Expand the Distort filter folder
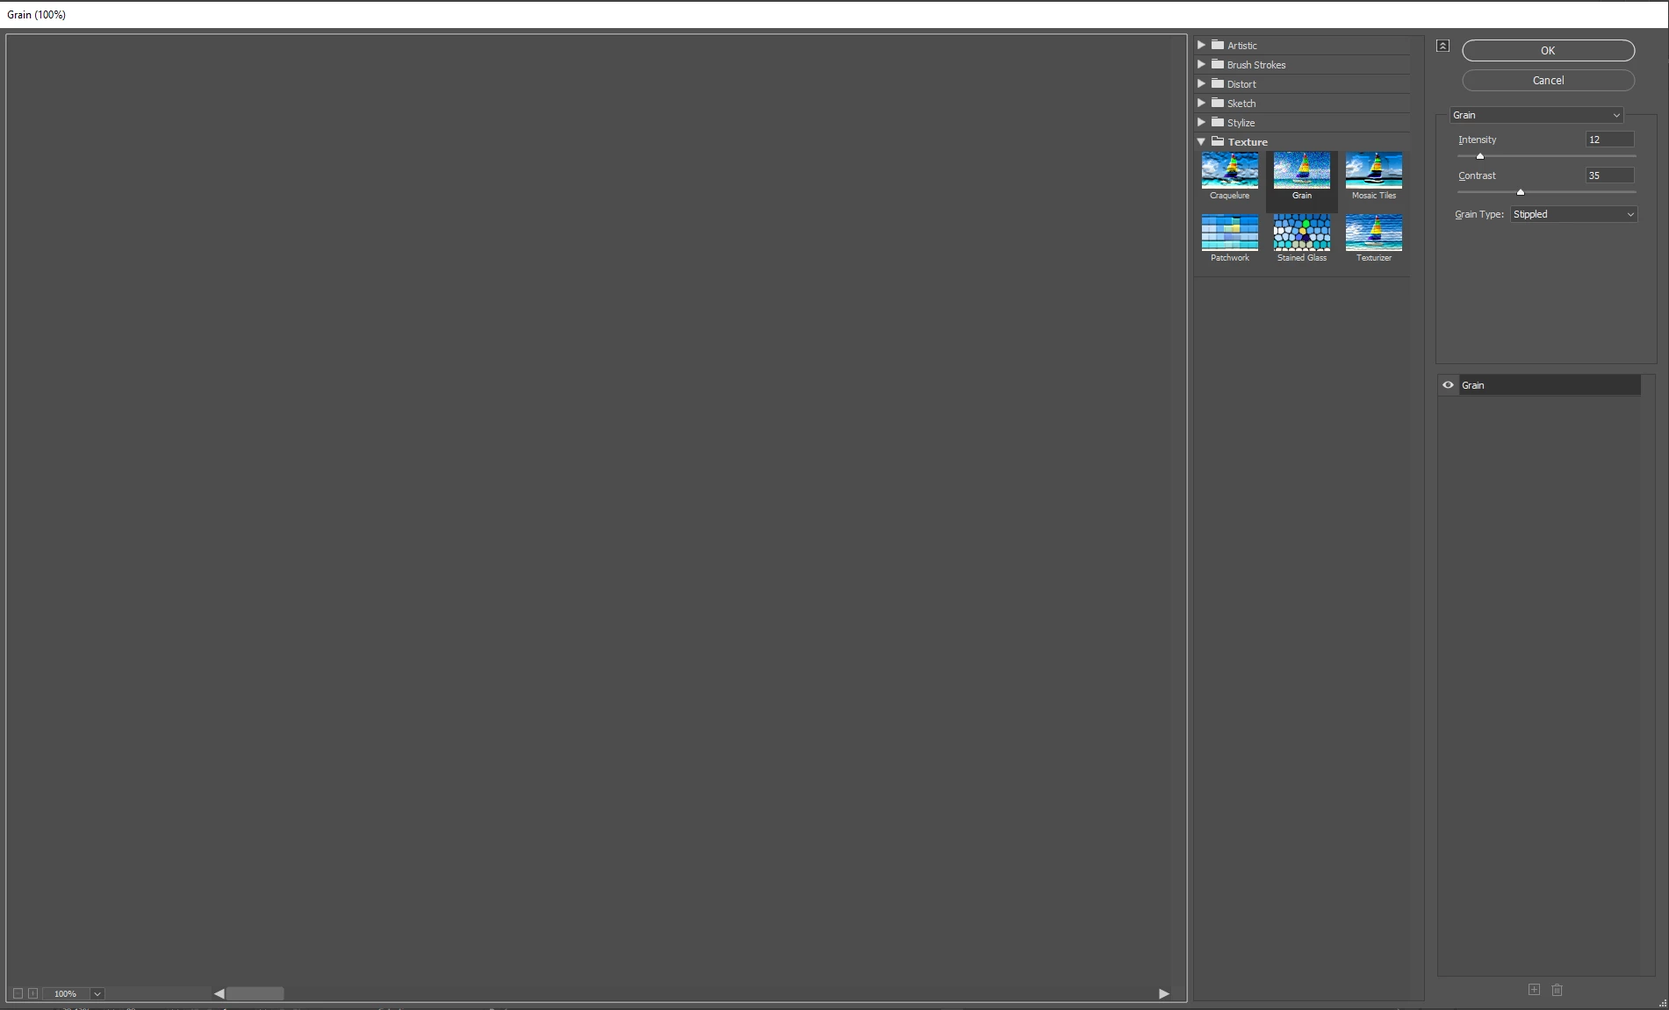This screenshot has width=1669, height=1010. (x=1201, y=83)
